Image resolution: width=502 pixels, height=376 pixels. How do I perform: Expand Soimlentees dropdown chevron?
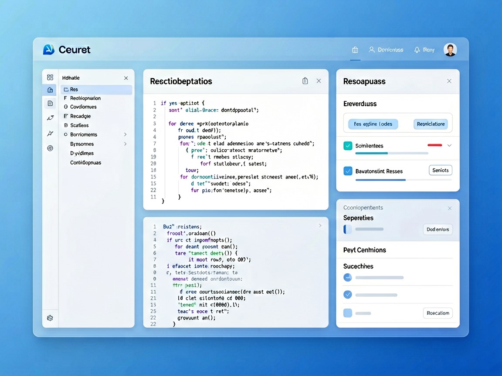coord(450,145)
